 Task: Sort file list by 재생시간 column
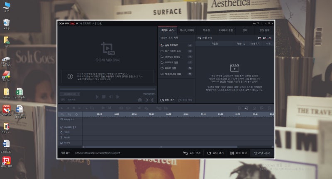click(241, 44)
